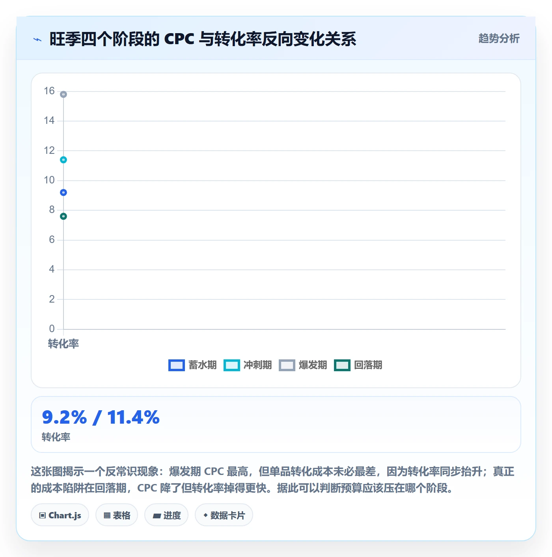
Task: Click the gray 爆发期 data point near 16
Action: click(x=63, y=94)
